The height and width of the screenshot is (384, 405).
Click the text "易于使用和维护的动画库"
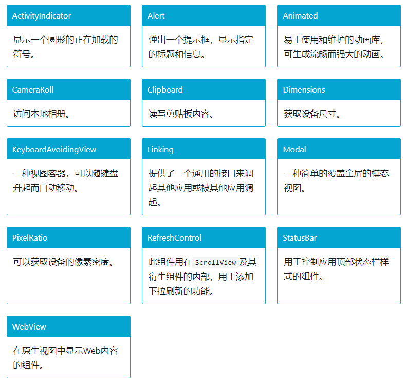click(x=332, y=40)
